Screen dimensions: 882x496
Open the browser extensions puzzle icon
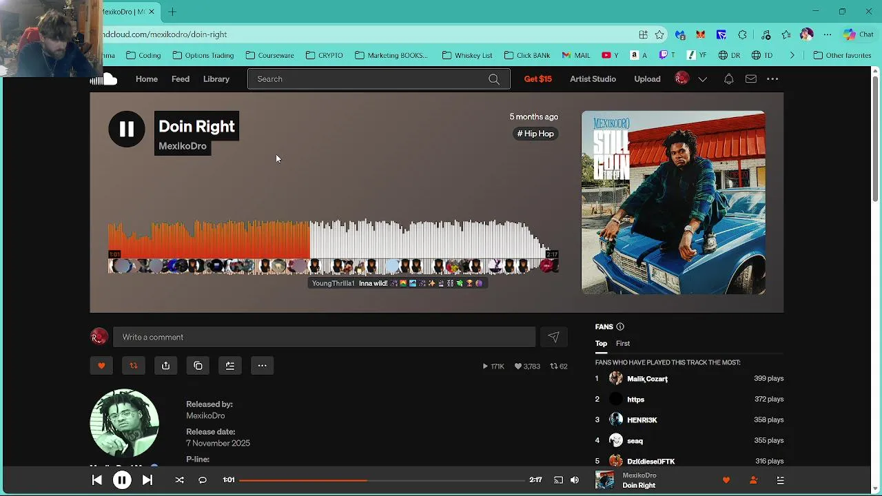click(x=742, y=34)
